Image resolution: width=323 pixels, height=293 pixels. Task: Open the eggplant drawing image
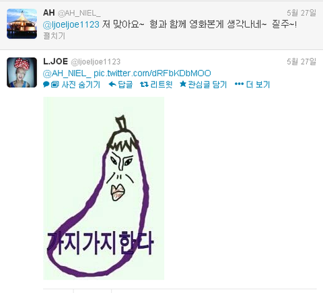coord(104,189)
